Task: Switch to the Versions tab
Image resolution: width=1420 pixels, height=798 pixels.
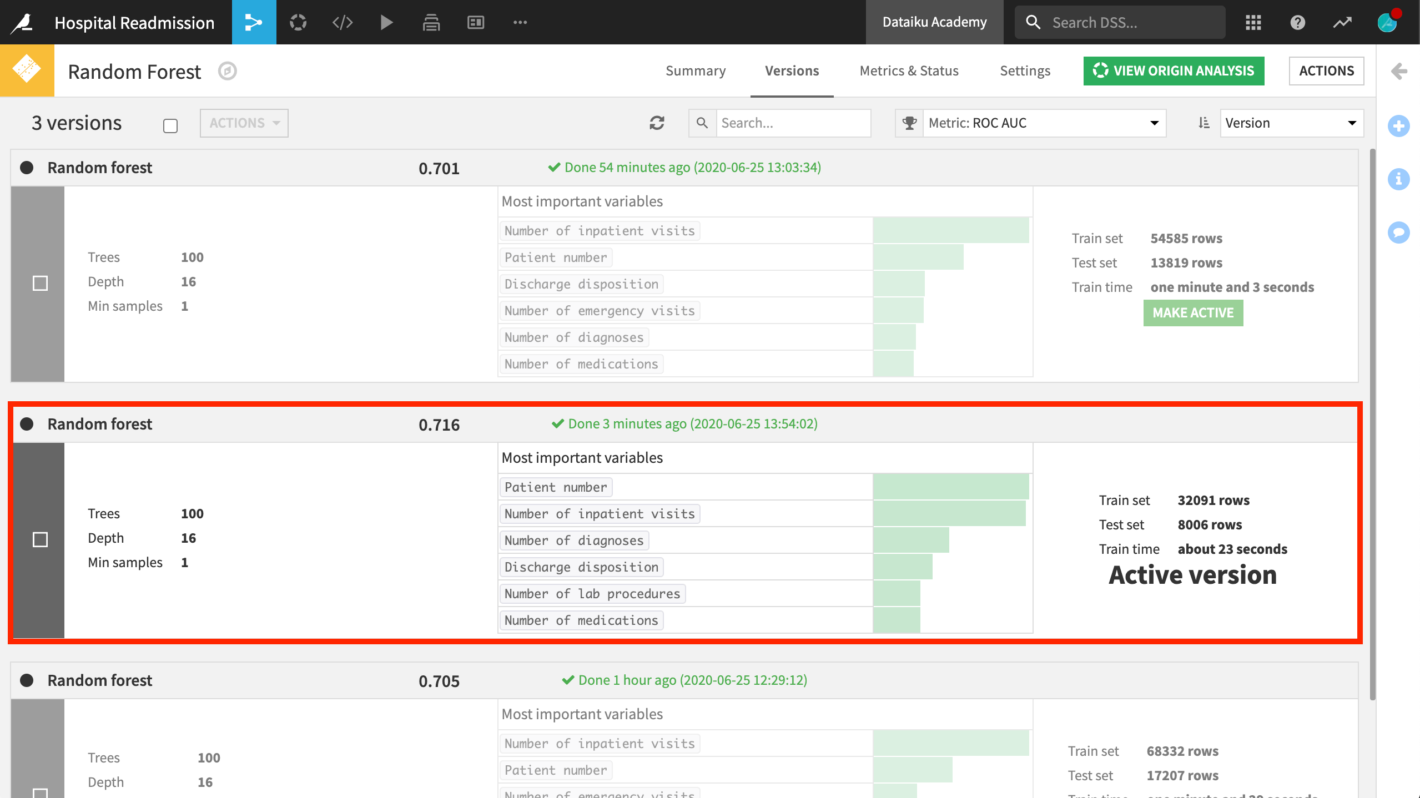Action: coord(792,70)
